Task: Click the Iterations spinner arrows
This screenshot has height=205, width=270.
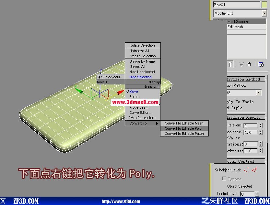Action: pyautogui.click(x=261, y=125)
